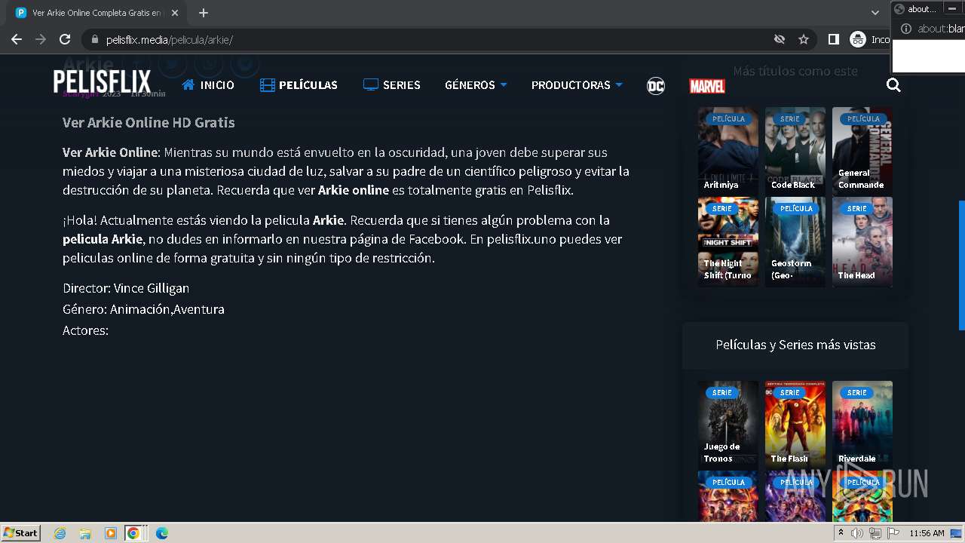Launch Internet Explorer from the taskbar

pyautogui.click(x=60, y=533)
